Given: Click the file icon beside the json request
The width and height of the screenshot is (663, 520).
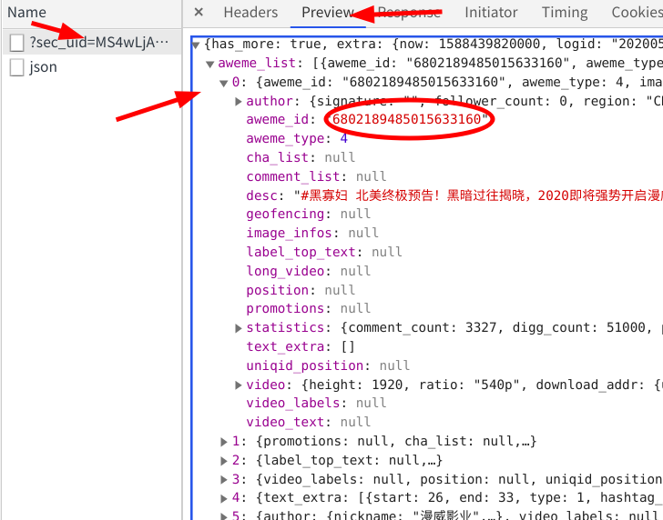Looking at the screenshot, I should pyautogui.click(x=16, y=67).
